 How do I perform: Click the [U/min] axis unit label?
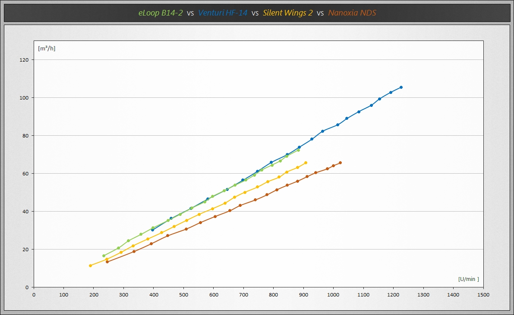click(x=468, y=279)
